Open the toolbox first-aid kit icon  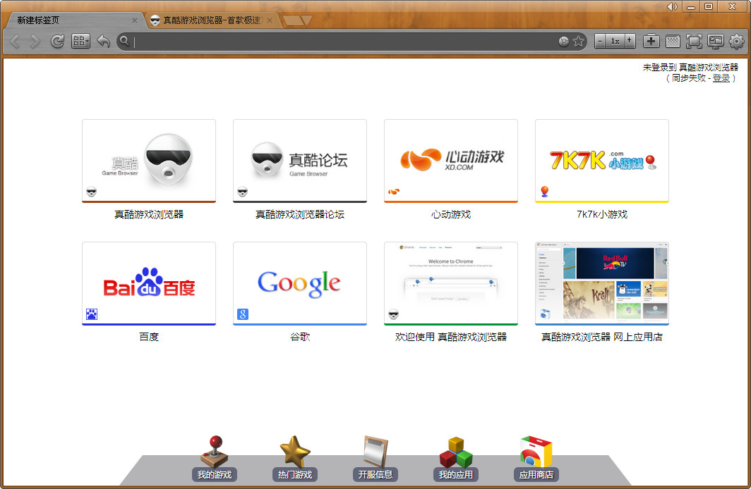tap(651, 41)
